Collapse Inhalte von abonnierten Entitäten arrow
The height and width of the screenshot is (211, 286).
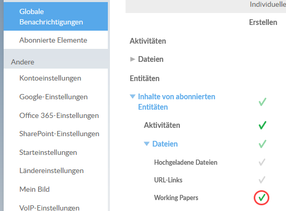(x=133, y=97)
